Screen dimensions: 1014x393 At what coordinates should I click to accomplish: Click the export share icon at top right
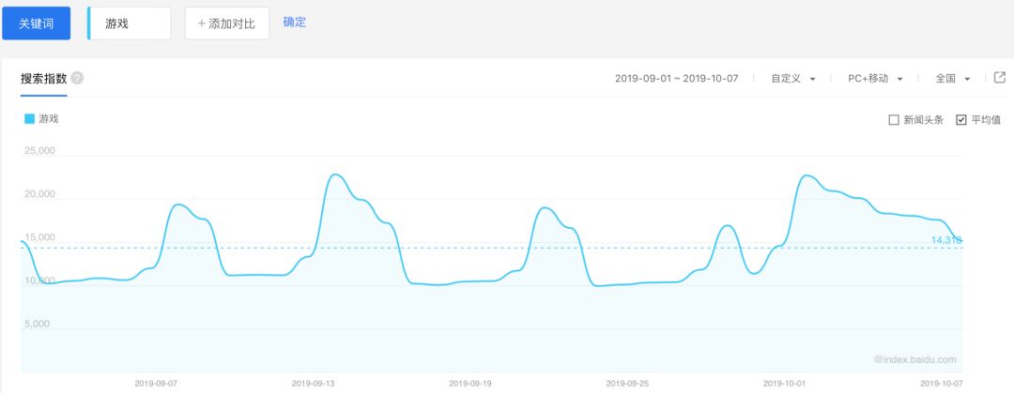pos(1000,78)
